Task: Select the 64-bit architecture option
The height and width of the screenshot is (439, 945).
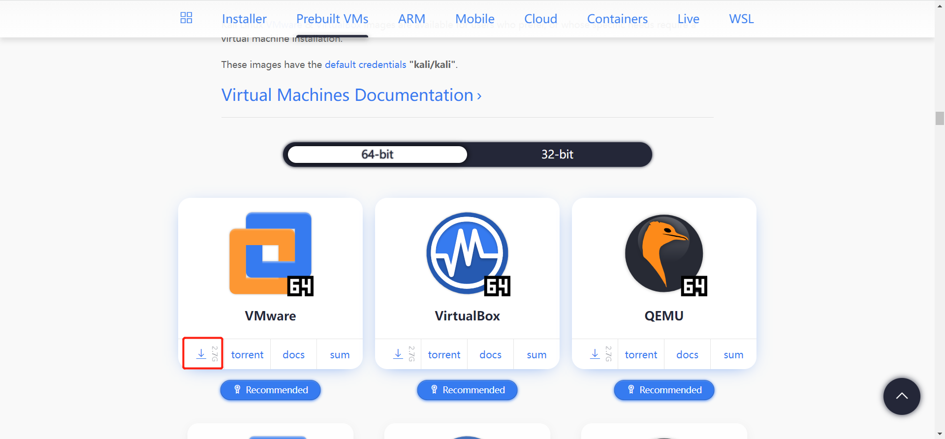Action: [378, 155]
